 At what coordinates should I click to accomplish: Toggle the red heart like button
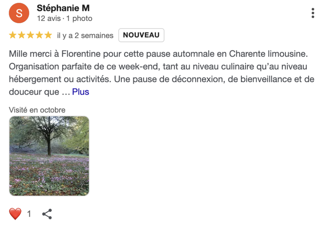pos(15,214)
